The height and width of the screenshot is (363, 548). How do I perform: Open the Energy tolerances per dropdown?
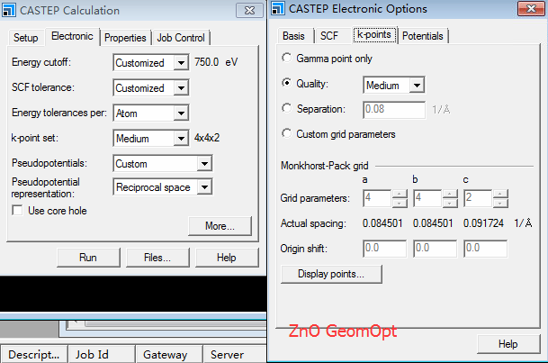(x=181, y=113)
